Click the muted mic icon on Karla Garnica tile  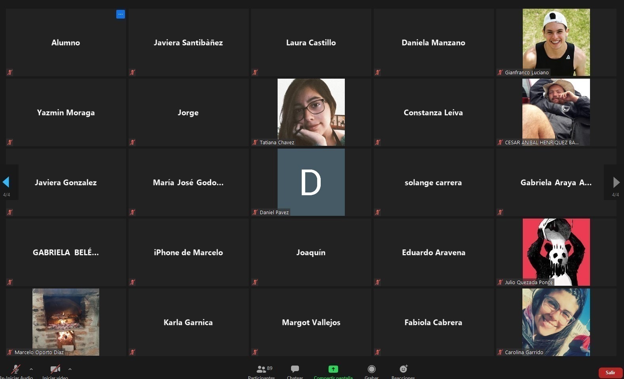[x=132, y=352]
